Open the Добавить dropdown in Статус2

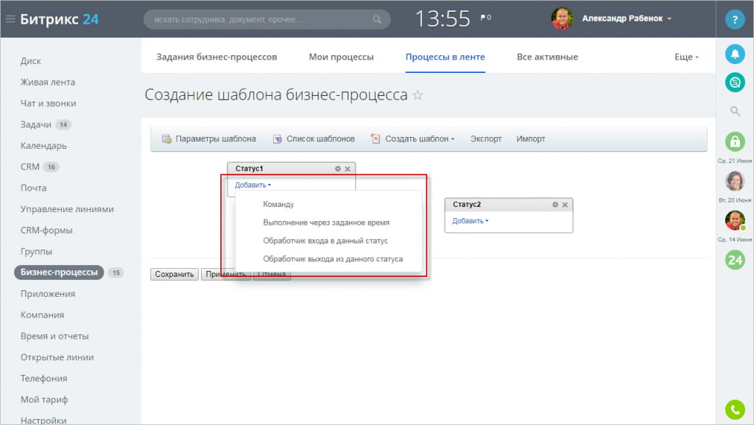pyautogui.click(x=470, y=221)
